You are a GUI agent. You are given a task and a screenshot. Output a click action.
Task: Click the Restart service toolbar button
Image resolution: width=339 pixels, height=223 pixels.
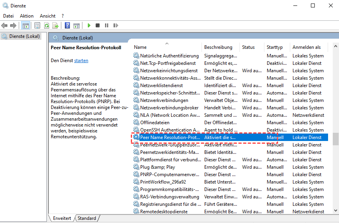coord(116,25)
